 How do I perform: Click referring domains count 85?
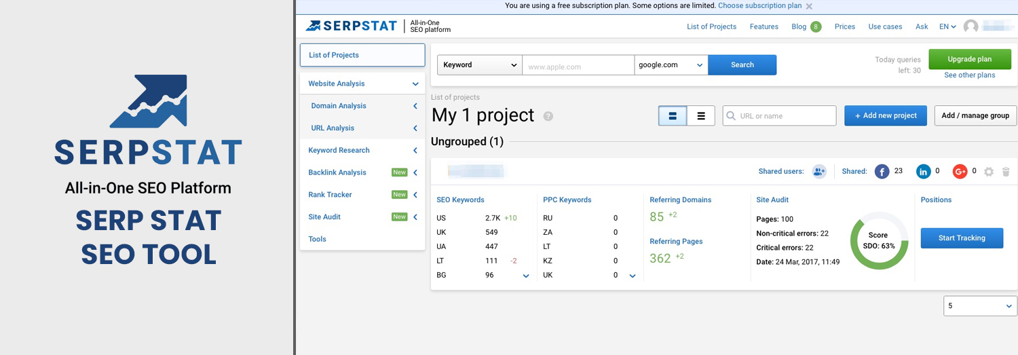(x=657, y=217)
